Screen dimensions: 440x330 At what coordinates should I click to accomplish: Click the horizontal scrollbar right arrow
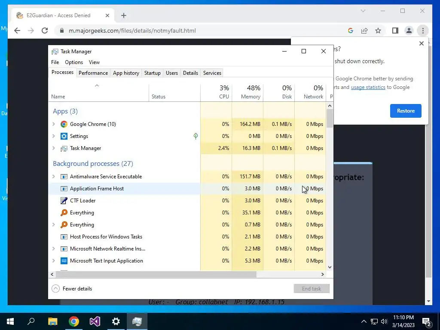323,275
